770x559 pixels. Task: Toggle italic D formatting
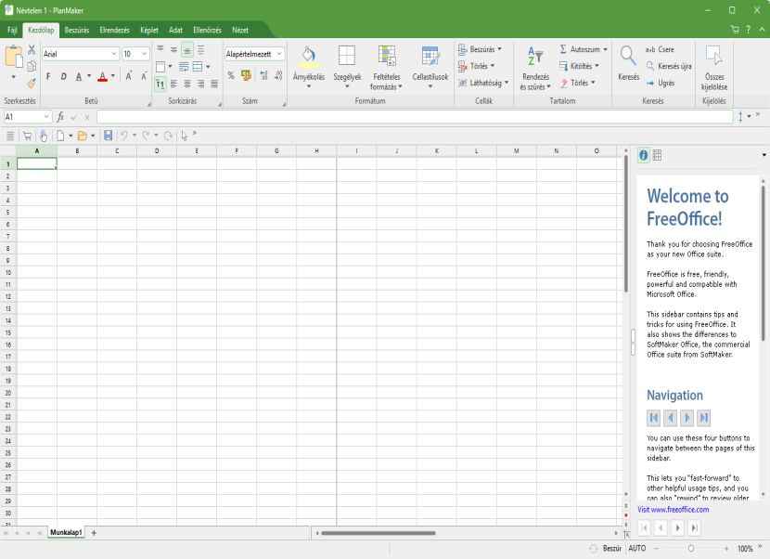(x=63, y=76)
